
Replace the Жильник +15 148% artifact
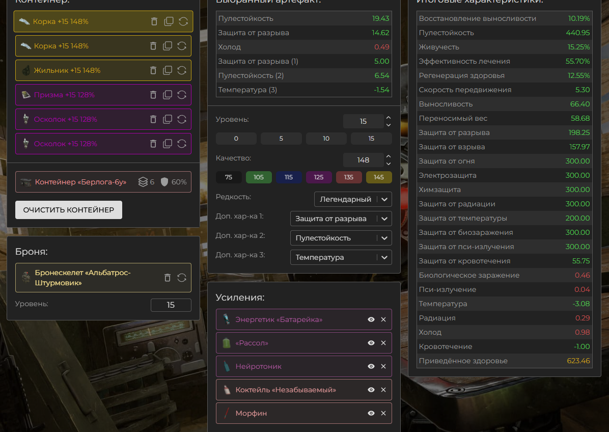pyautogui.click(x=182, y=70)
